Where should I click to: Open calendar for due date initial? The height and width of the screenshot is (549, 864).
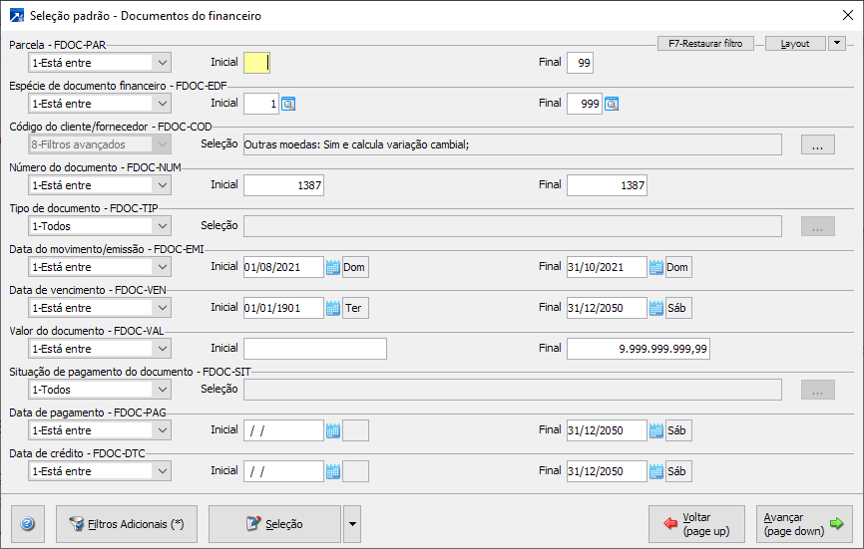coord(333,308)
